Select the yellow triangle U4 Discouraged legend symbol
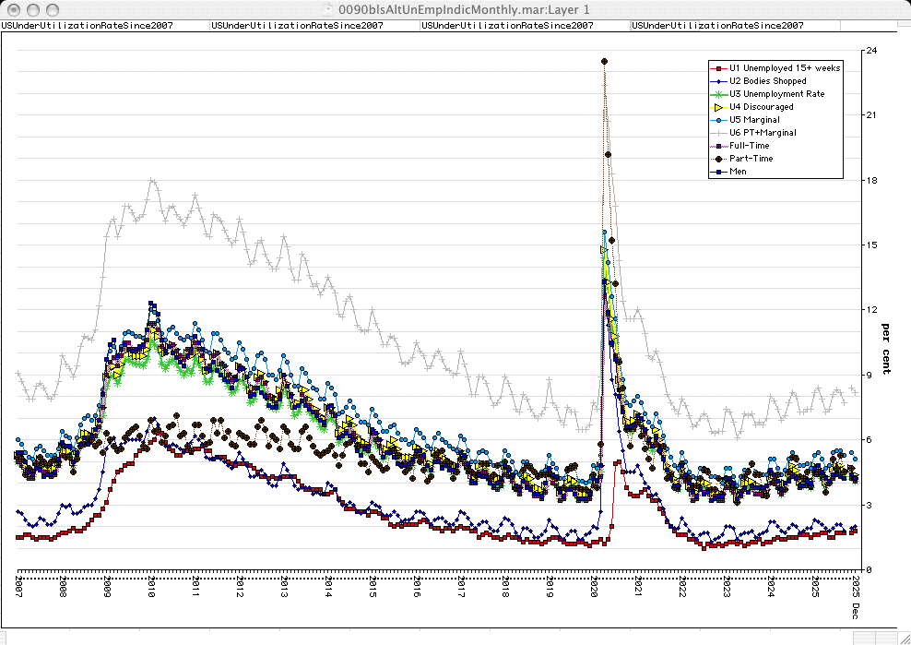Viewport: 911px width, 645px height. click(x=717, y=107)
